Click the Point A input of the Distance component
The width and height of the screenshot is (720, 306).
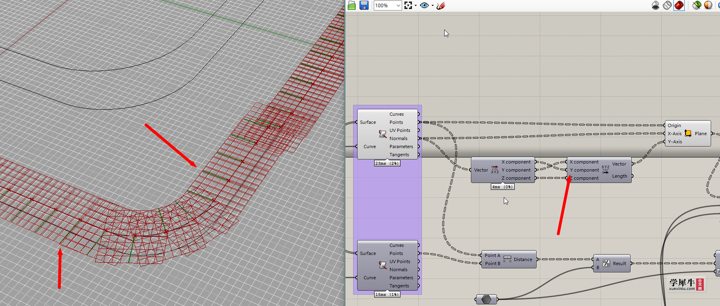pyautogui.click(x=492, y=255)
